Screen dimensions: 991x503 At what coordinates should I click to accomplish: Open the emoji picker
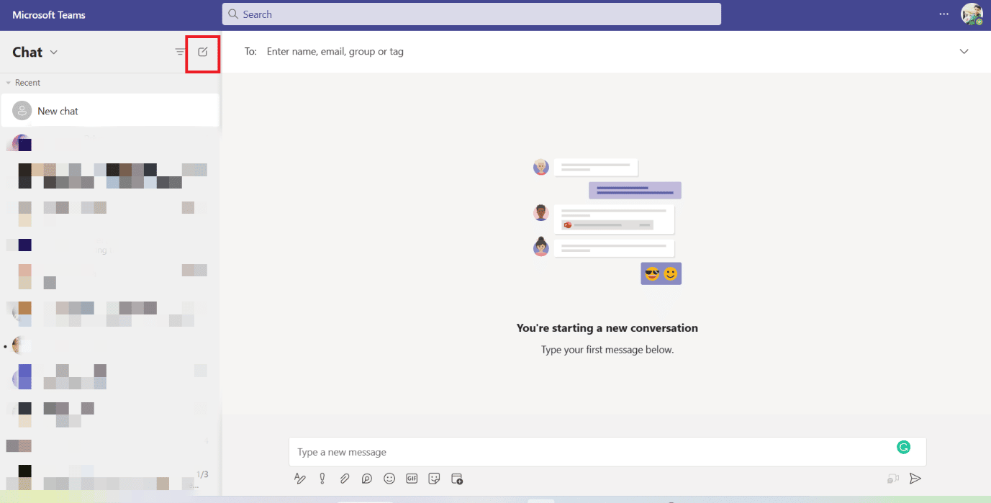[x=389, y=478]
